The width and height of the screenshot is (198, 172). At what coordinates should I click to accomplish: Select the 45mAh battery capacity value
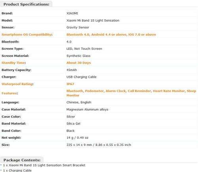click(x=72, y=70)
